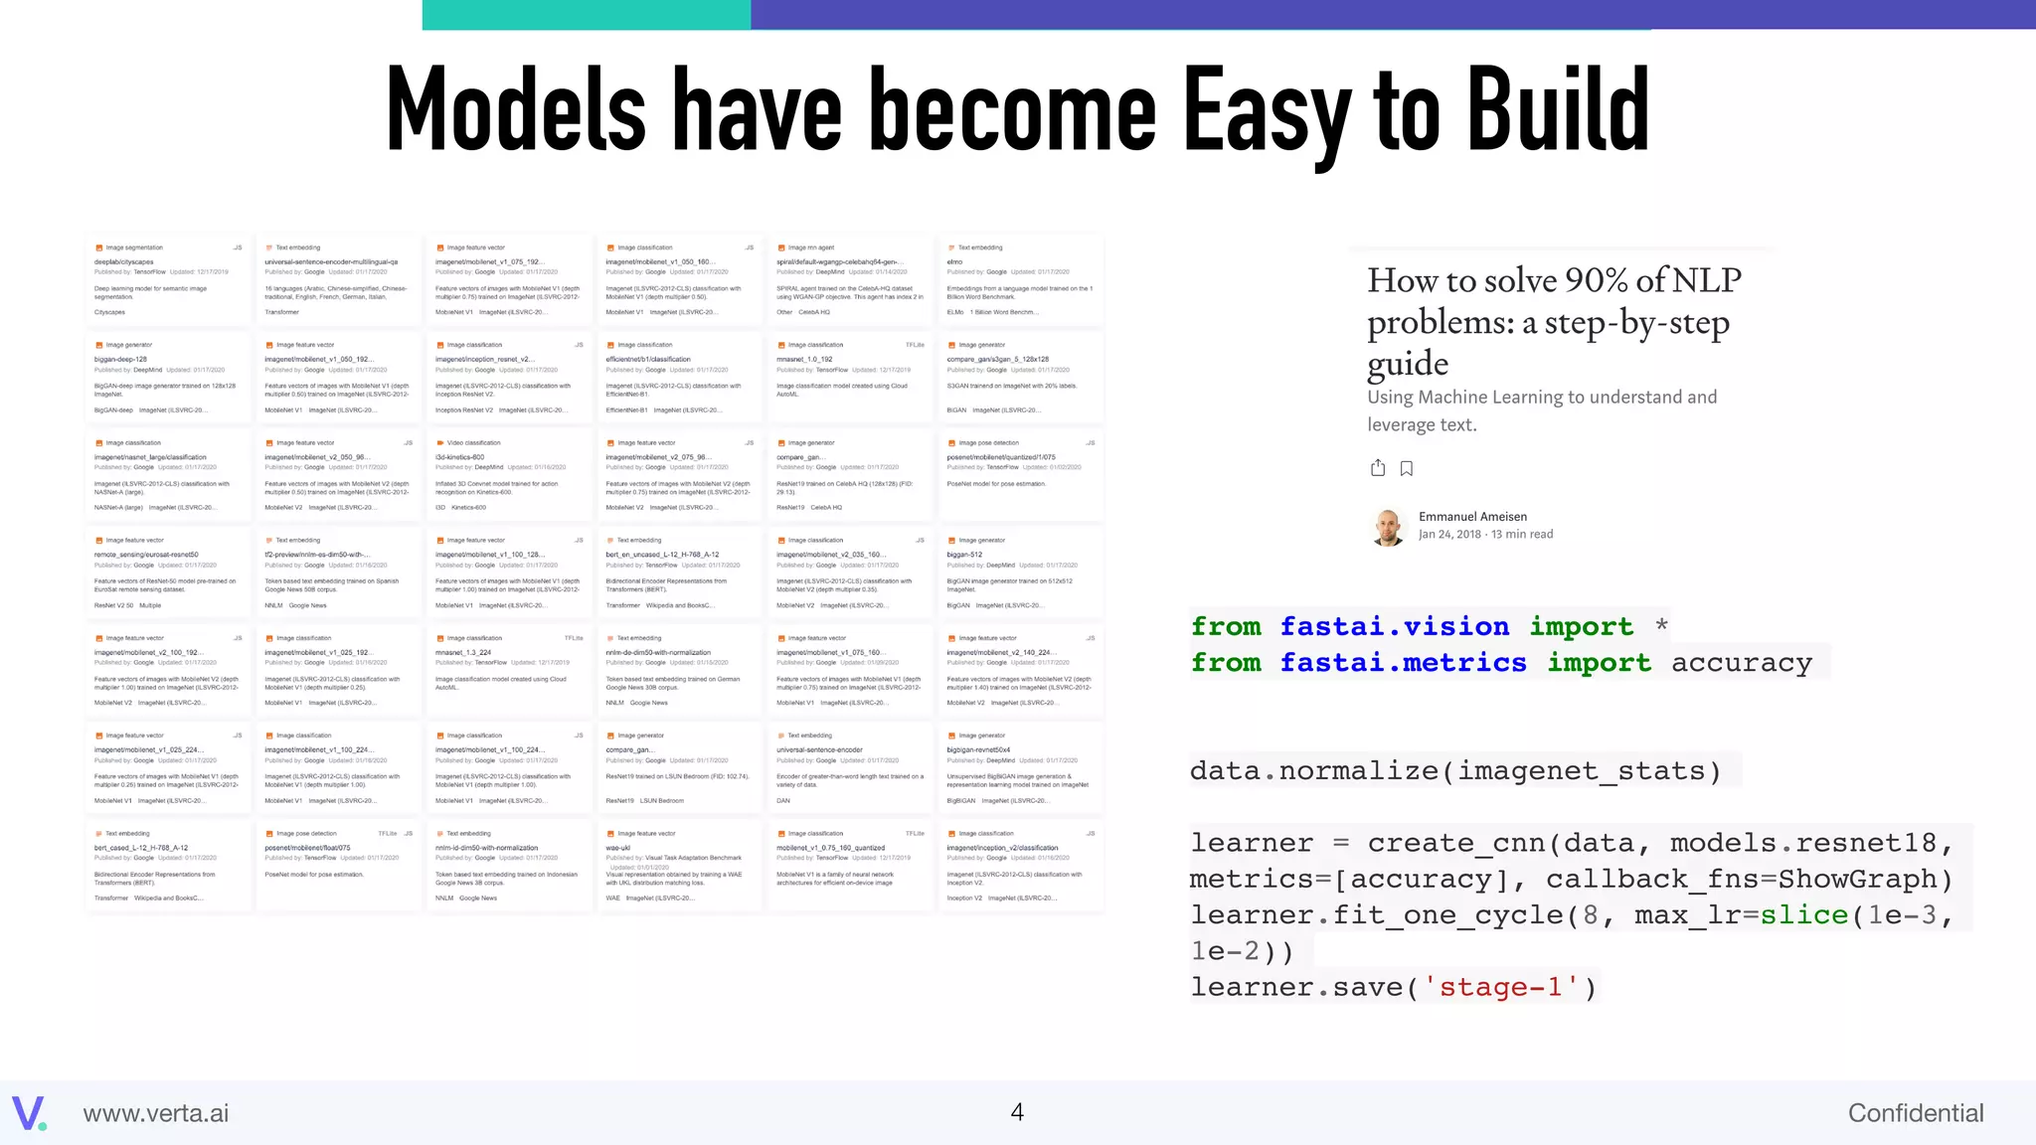The height and width of the screenshot is (1145, 2036).
Task: Open the deeplab/cityscapes model link
Action: point(124,262)
